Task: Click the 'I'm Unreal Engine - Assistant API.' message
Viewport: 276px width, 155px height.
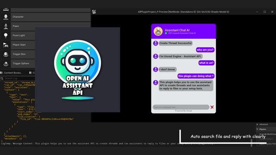Action: pos(180,56)
